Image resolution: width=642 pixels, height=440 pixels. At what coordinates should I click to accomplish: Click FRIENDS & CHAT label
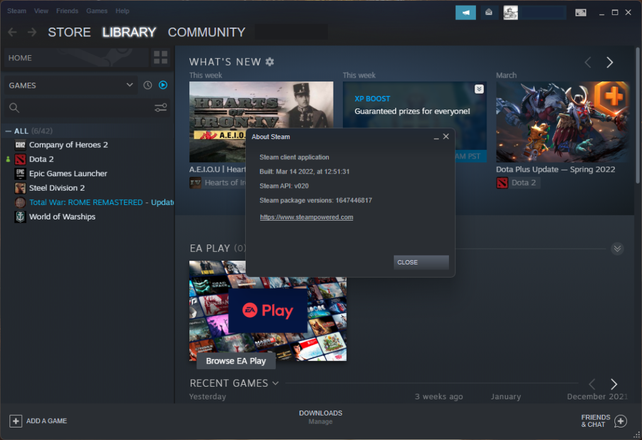coord(596,421)
